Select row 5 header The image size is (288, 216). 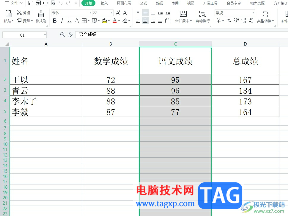tap(5, 111)
